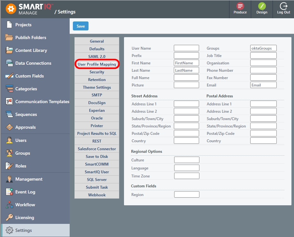Click the Email mapping input field

(x=263, y=85)
